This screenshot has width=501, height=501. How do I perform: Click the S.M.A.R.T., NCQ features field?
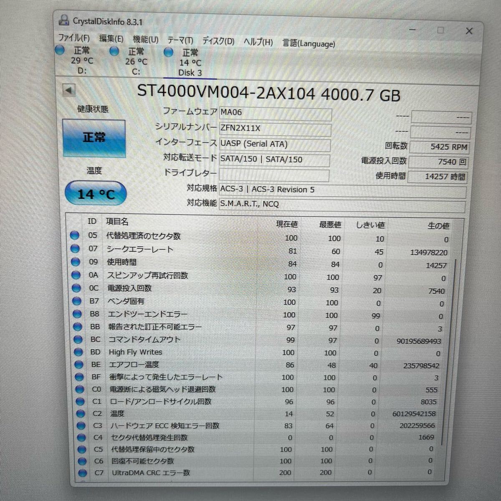pyautogui.click(x=342, y=205)
